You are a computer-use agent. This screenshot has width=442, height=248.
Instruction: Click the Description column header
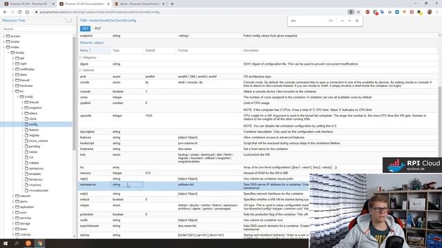[339, 50]
